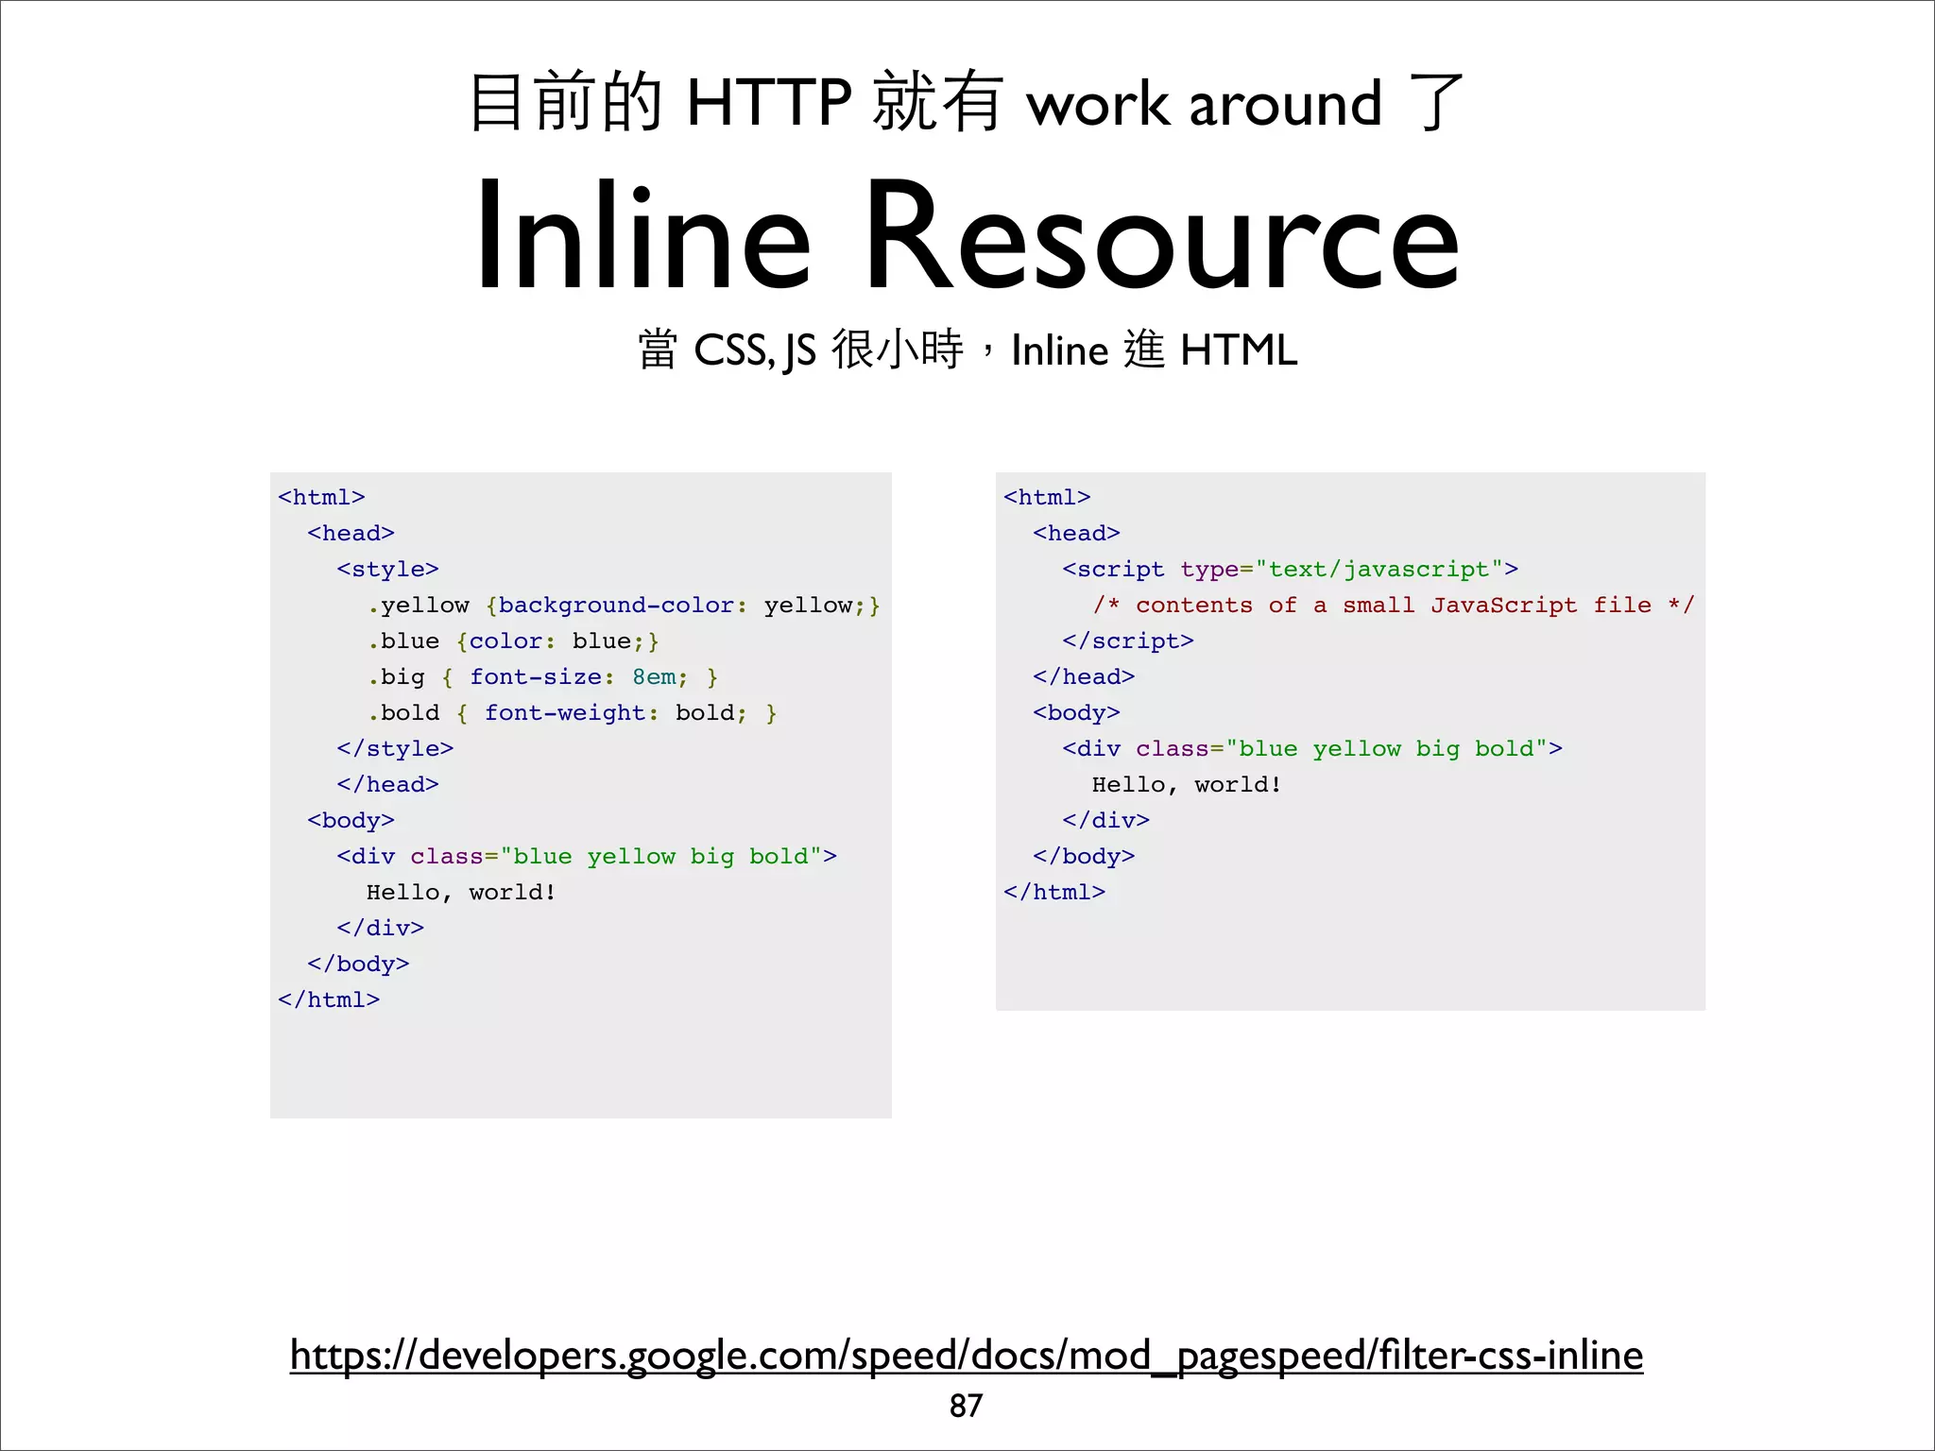Click 'Hello, world!' in the left code block
The height and width of the screenshot is (1451, 1935).
pos(461,893)
